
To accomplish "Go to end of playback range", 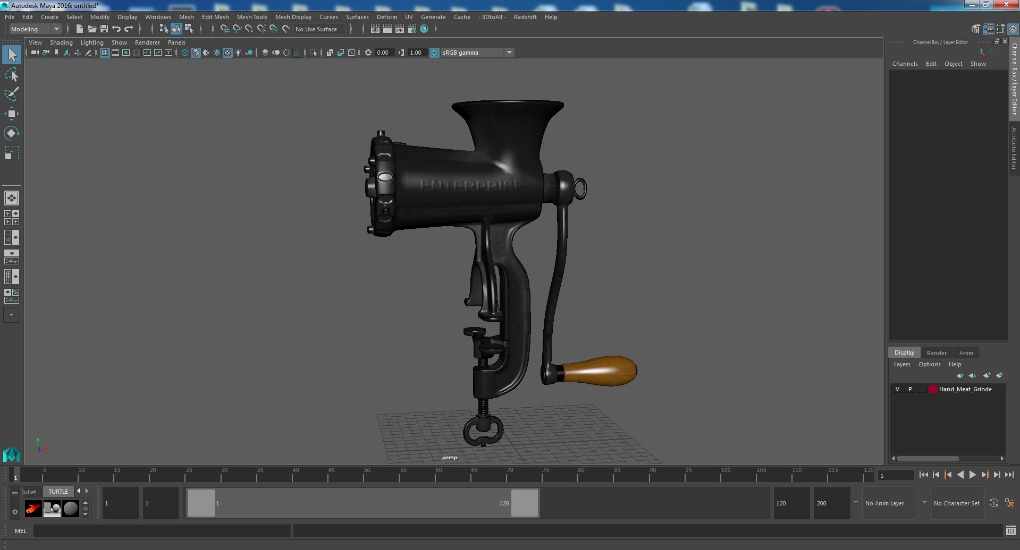I will point(1009,475).
